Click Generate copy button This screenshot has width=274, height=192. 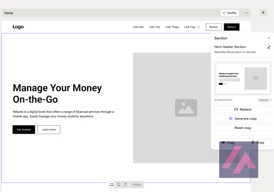(243, 119)
